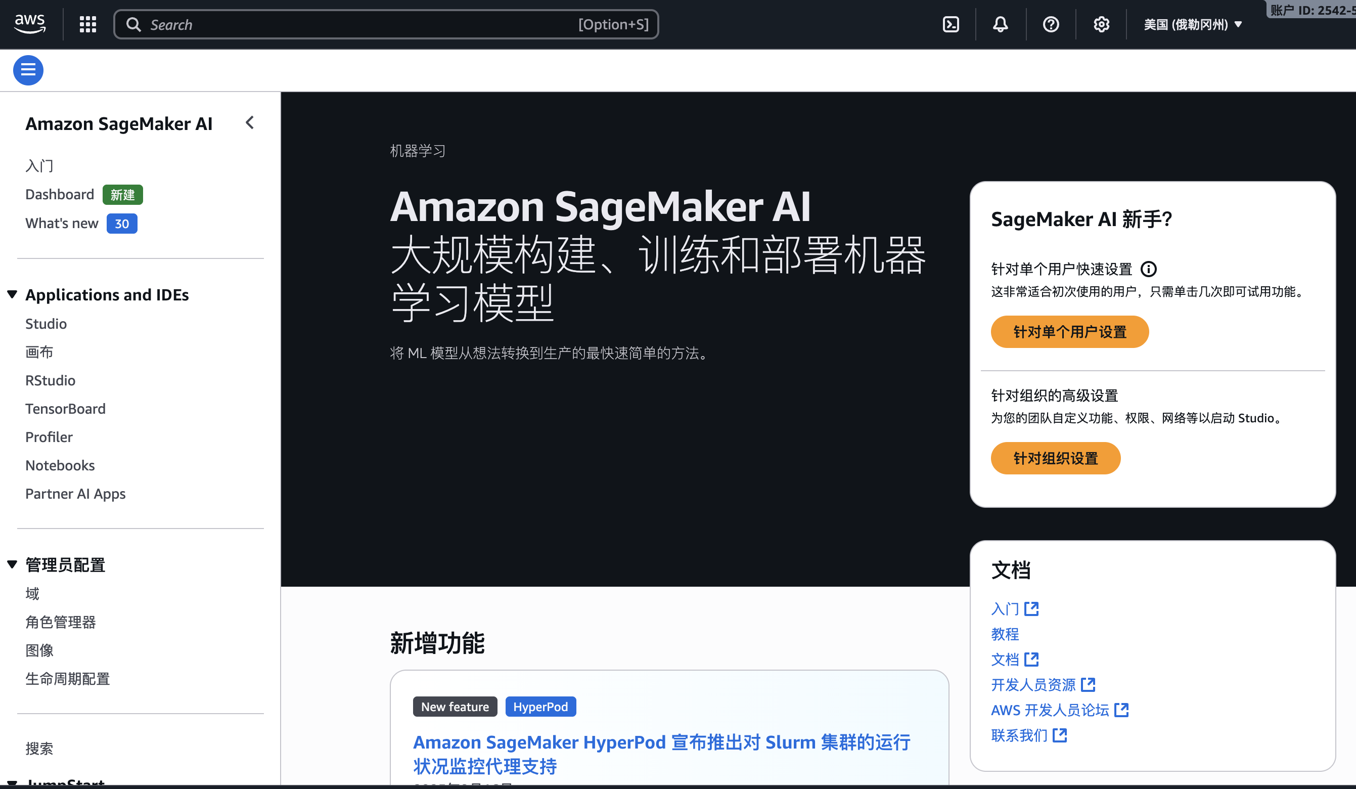The height and width of the screenshot is (789, 1356).
Task: Collapse the 管理员配置 section
Action: pos(12,564)
